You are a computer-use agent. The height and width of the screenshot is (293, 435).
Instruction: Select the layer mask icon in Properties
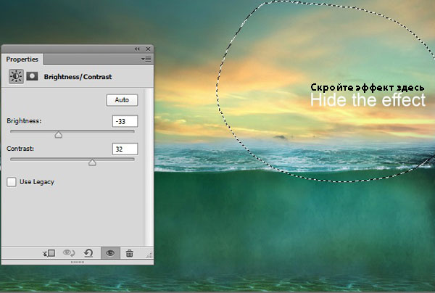(32, 76)
